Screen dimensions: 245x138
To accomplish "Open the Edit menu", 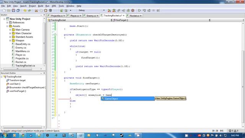I will (9, 6).
